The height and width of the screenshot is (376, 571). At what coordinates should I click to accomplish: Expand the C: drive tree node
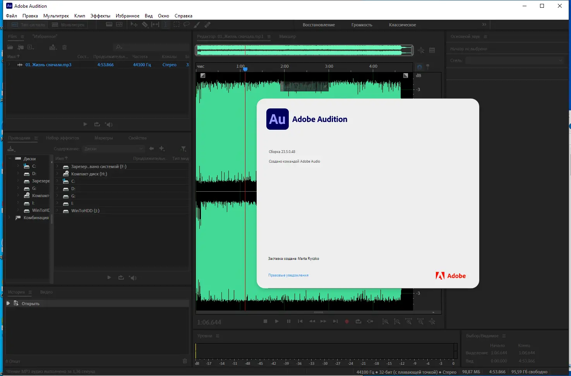click(x=18, y=166)
